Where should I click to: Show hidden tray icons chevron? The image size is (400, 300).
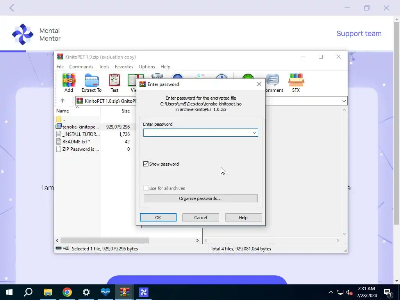tap(330, 292)
